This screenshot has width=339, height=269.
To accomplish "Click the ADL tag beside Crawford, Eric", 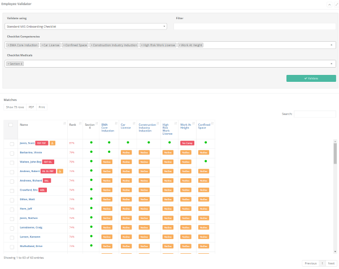I will 42,190.
